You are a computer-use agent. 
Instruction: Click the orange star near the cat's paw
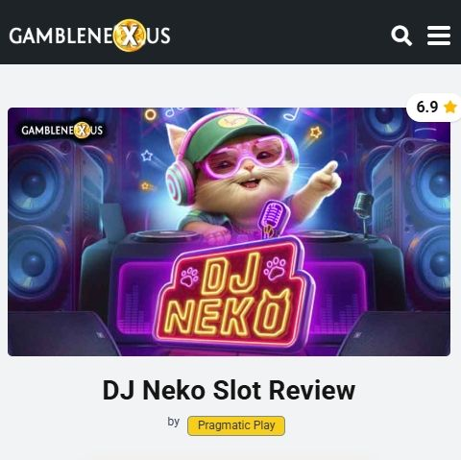316,133
